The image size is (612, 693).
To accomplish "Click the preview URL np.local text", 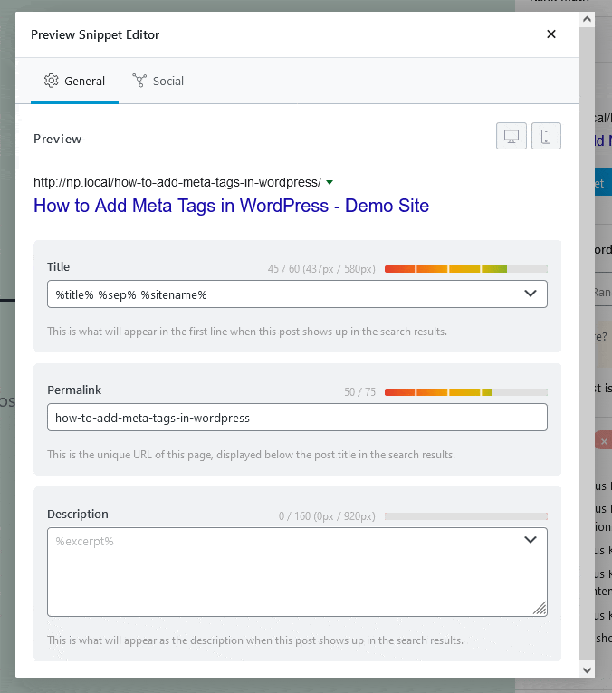I will [177, 182].
